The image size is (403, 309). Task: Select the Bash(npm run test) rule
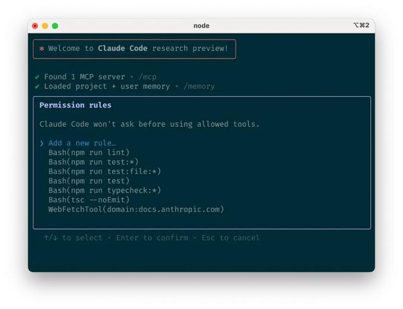tap(89, 181)
